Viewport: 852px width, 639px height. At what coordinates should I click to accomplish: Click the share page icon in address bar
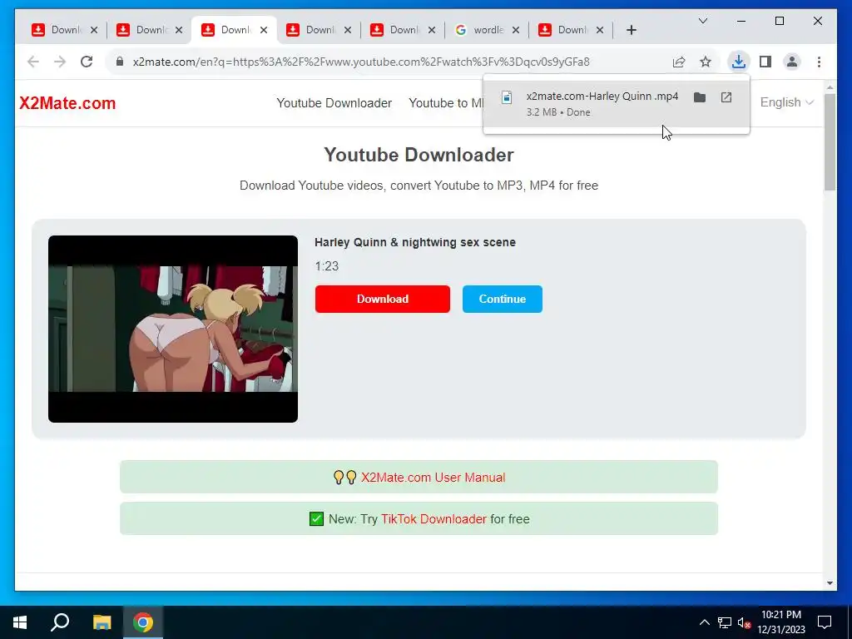click(x=679, y=62)
